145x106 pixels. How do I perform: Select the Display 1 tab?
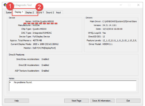coord(19,12)
